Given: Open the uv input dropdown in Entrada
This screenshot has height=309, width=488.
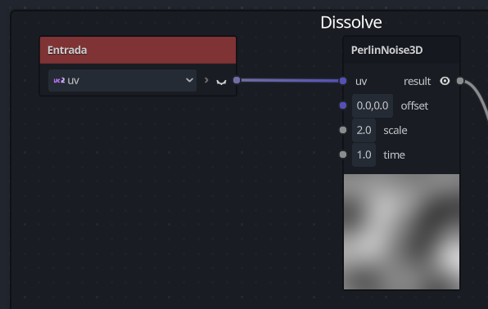Looking at the screenshot, I should [122, 80].
